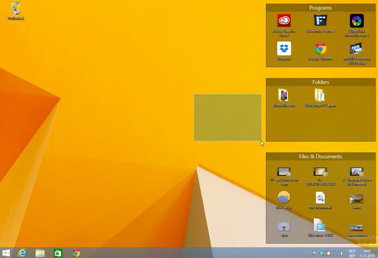Click the Programs fence title bar

click(x=320, y=8)
